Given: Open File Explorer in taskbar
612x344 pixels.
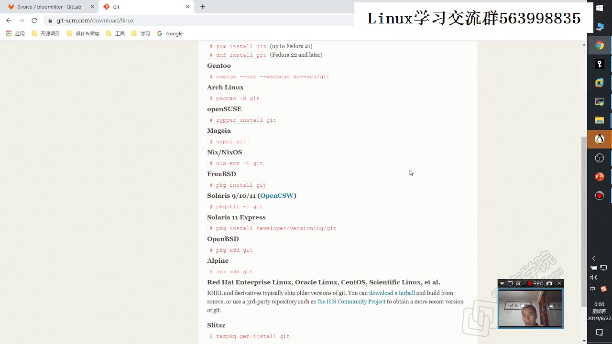Looking at the screenshot, I should point(600,120).
